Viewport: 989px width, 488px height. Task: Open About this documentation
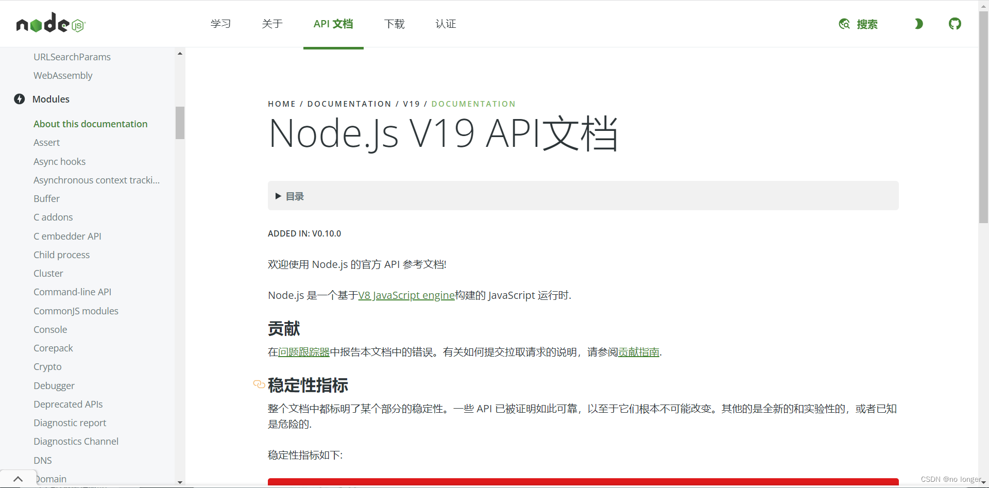(91, 124)
